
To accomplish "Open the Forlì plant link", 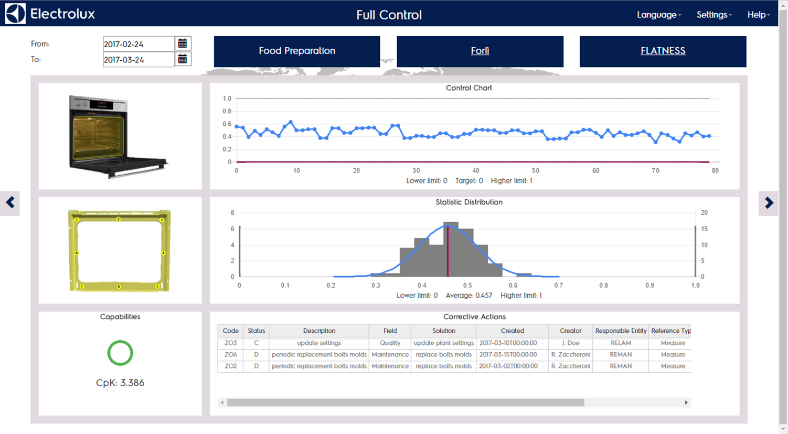I will pyautogui.click(x=480, y=51).
